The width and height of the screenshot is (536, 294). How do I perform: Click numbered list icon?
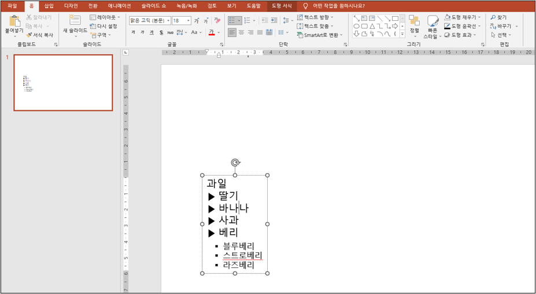click(x=247, y=20)
